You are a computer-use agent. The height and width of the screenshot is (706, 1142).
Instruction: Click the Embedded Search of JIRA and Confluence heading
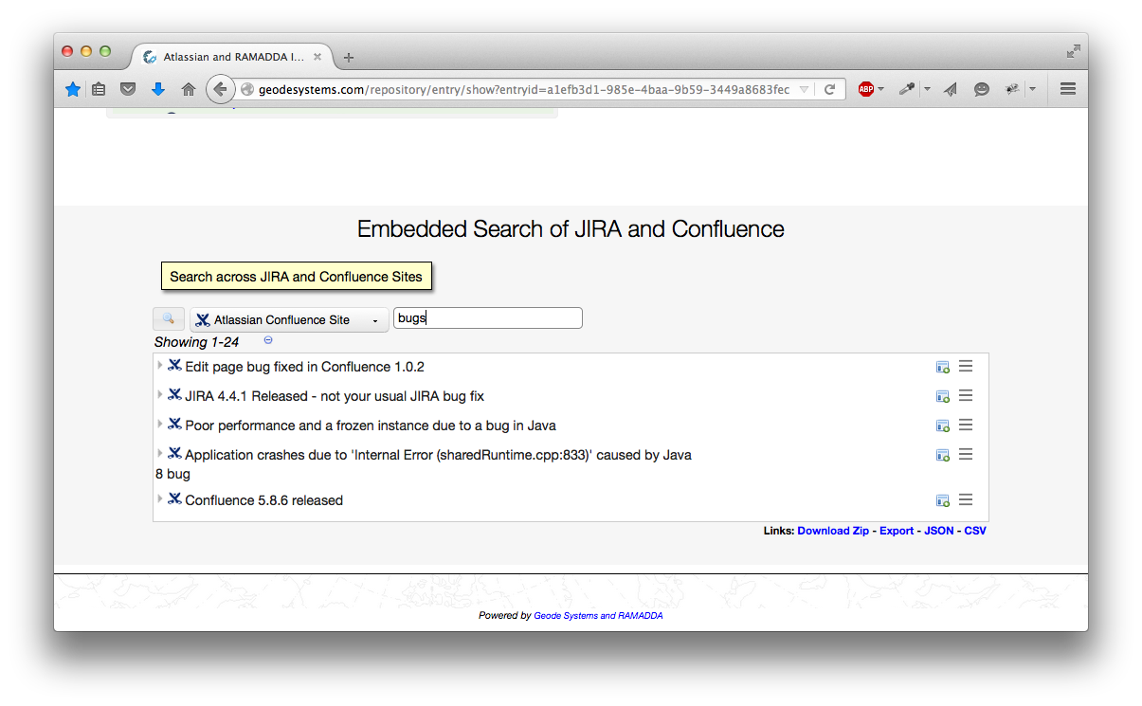(571, 229)
